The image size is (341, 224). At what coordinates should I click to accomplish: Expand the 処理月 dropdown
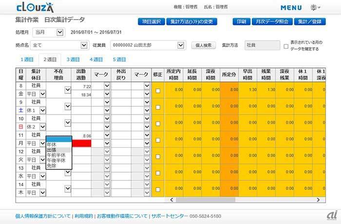tap(60, 33)
